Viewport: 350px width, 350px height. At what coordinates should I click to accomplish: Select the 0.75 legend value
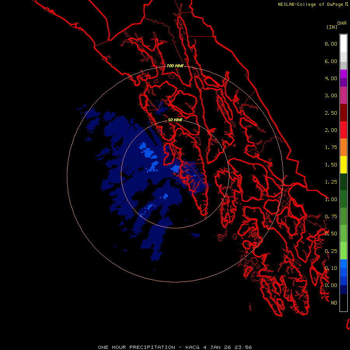tap(331, 217)
